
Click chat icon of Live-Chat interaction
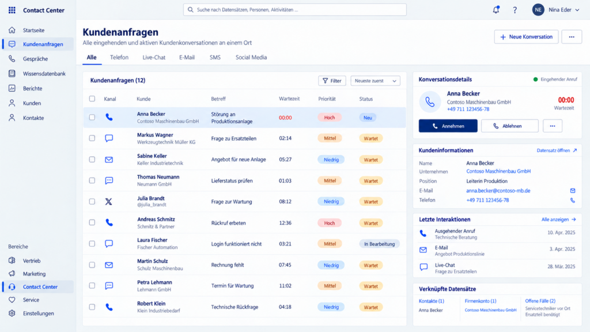tap(423, 267)
